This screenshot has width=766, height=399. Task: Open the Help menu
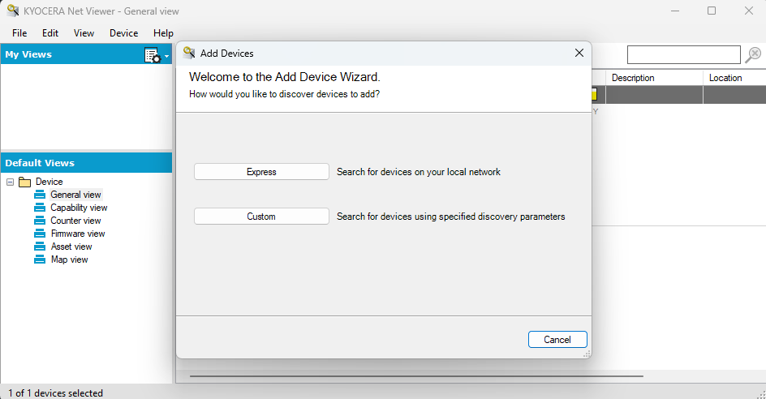pyautogui.click(x=163, y=33)
